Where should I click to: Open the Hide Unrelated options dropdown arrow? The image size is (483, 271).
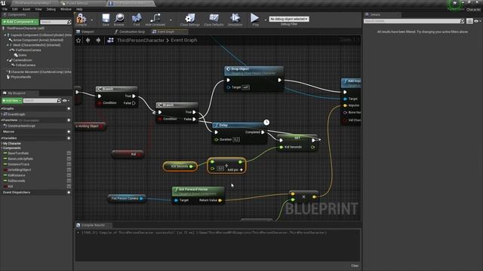[171, 20]
